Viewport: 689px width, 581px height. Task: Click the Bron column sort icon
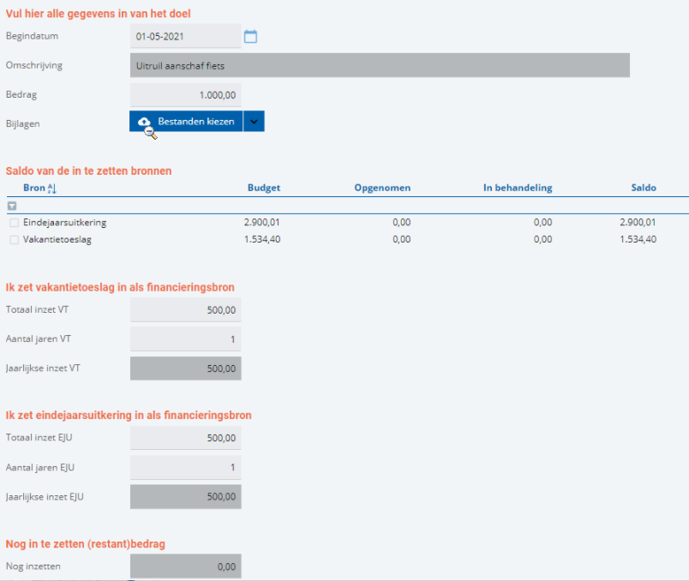[x=52, y=189]
